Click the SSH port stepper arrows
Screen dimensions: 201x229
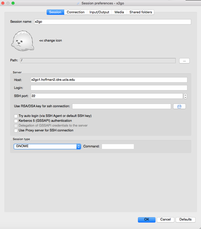[x=185, y=96]
